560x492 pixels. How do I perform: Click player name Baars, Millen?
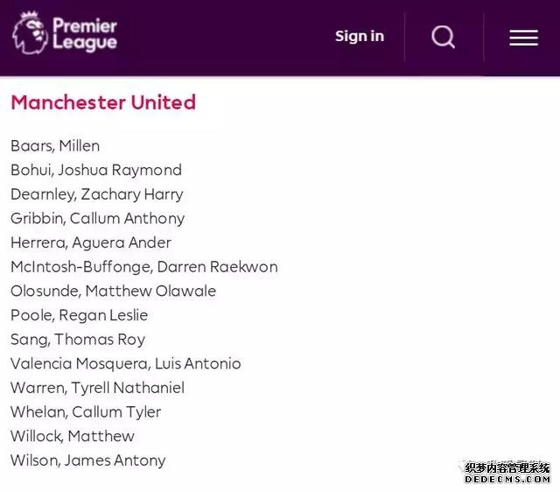click(55, 146)
